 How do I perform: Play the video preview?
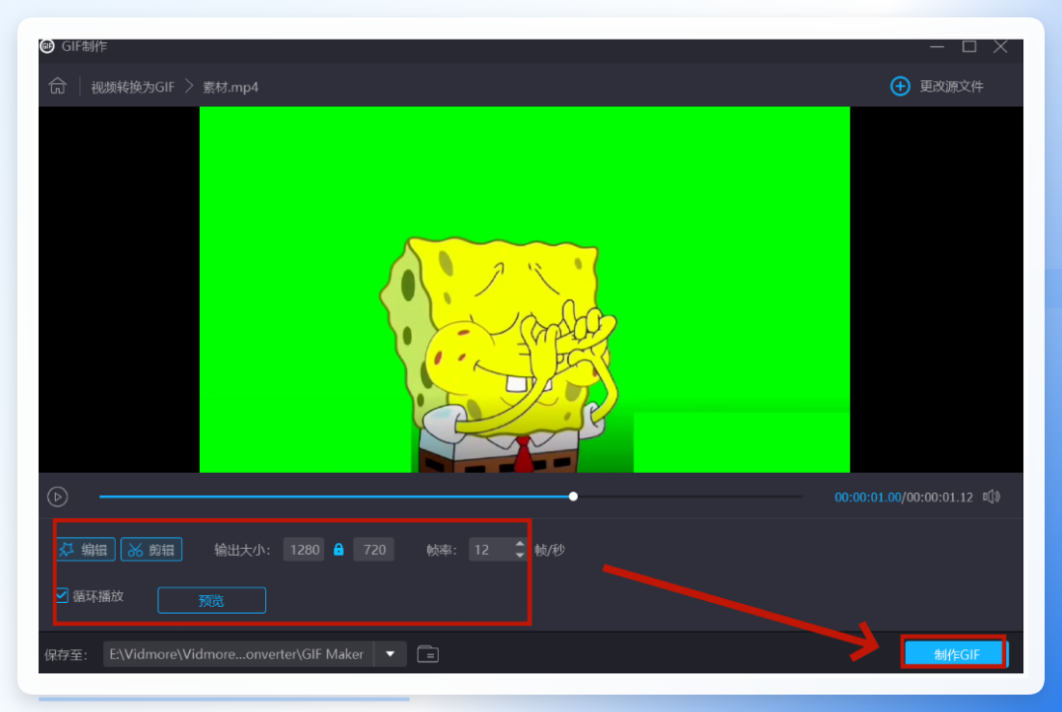(x=58, y=497)
